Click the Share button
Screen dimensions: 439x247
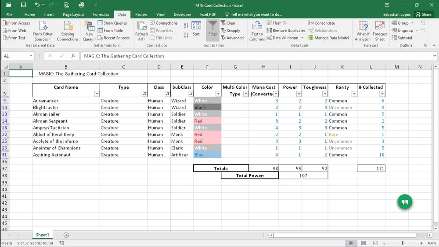424,15
